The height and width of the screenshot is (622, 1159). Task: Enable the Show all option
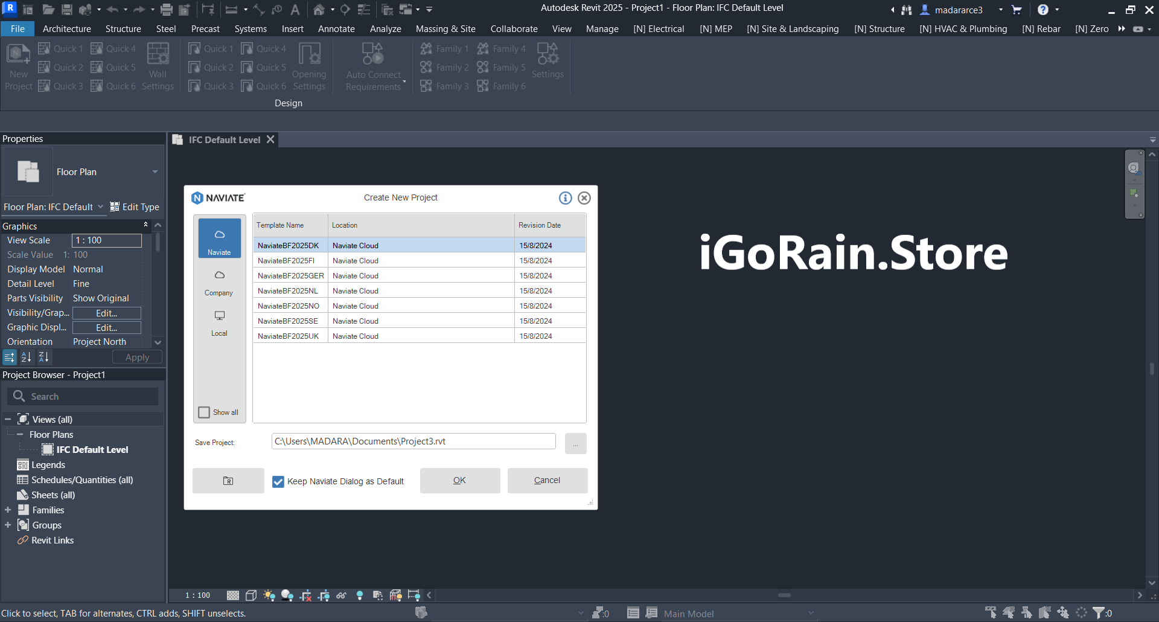pyautogui.click(x=204, y=412)
